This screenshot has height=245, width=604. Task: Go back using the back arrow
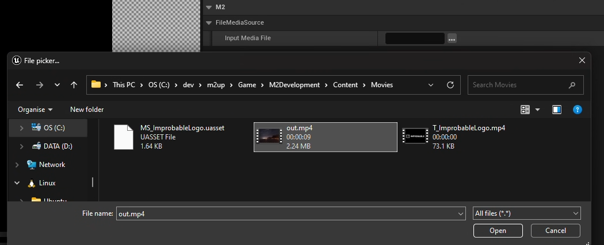[x=20, y=85]
